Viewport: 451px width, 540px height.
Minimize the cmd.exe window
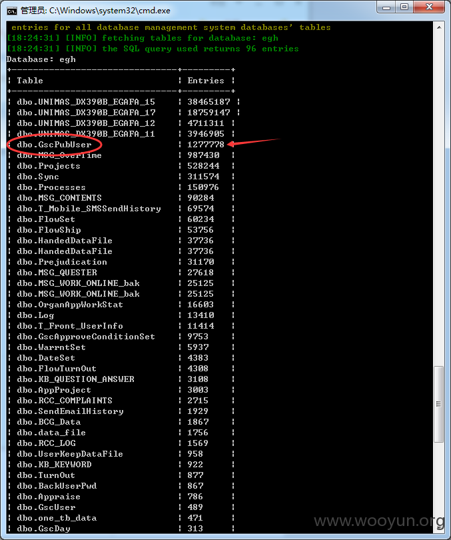[386, 7]
